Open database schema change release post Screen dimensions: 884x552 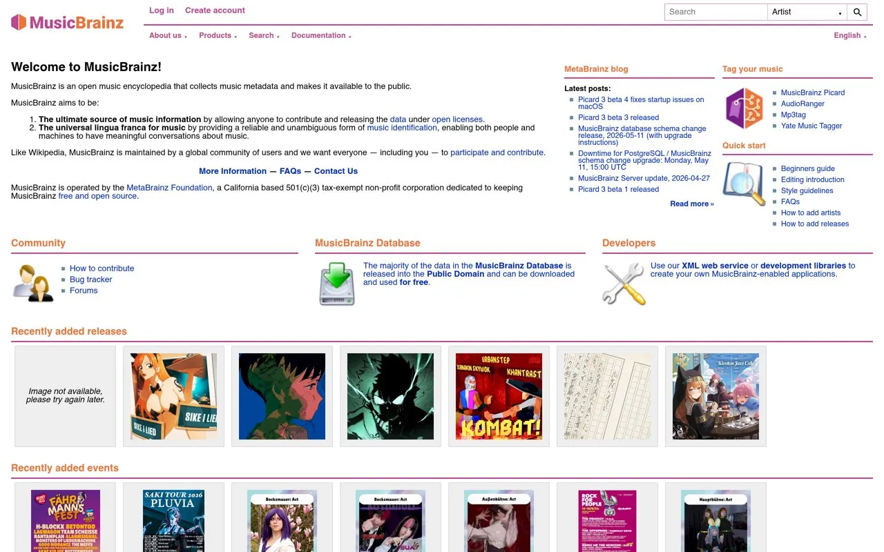[642, 135]
